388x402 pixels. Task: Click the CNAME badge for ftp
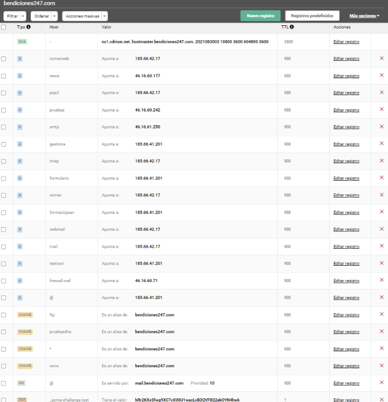[25, 315]
